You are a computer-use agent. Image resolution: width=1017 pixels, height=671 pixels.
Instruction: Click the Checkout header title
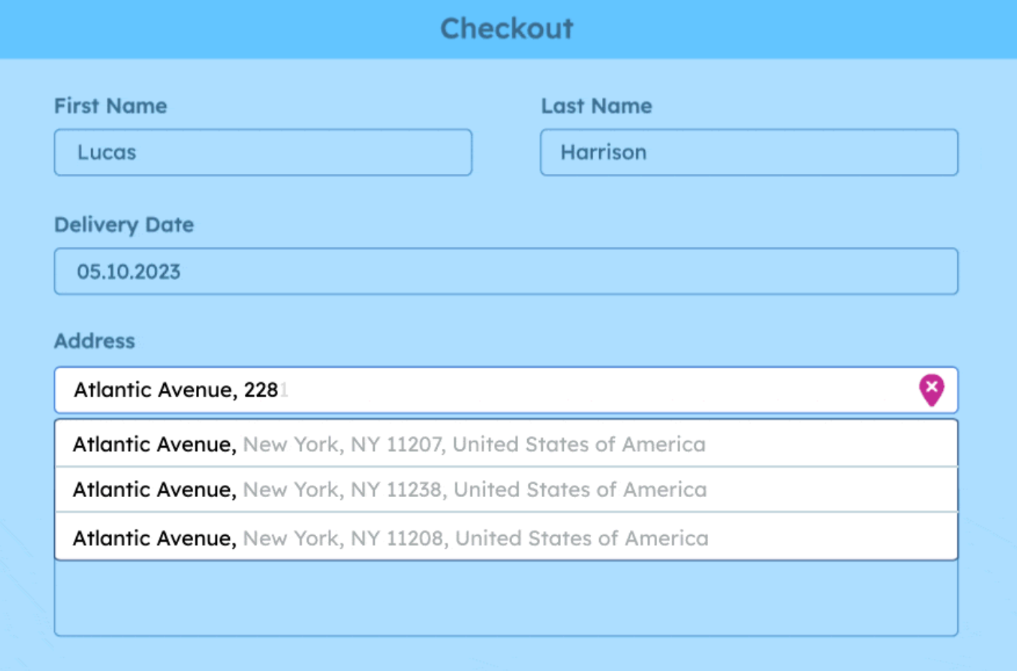pyautogui.click(x=507, y=28)
